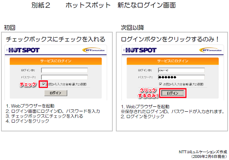Click the title 別紙２ ホットスポット 新たなログイン画面
This screenshot has width=229, height=160.
(104, 5)
